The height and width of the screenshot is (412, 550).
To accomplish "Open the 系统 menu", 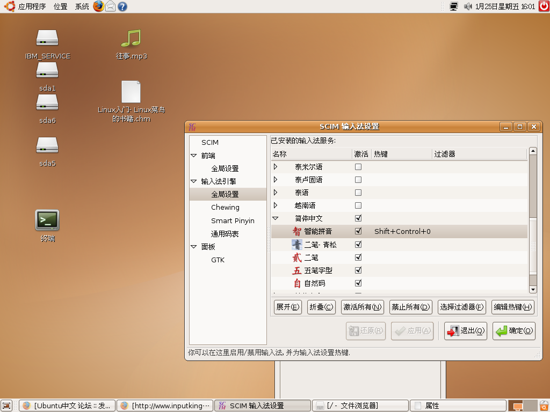I will tap(82, 6).
